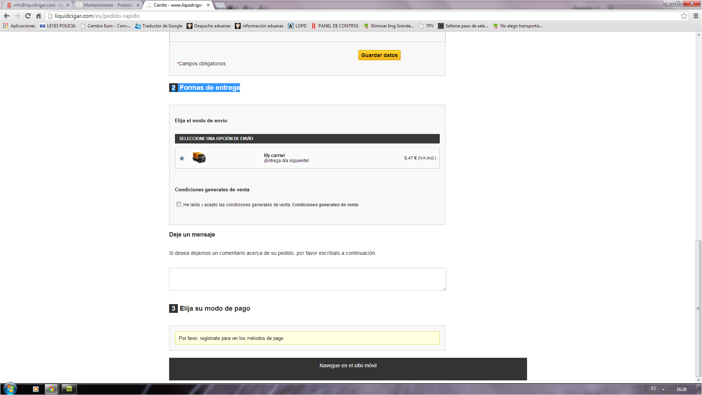Open the Chrome menu hamburger icon
Screen dimensions: 702x395
(696, 16)
